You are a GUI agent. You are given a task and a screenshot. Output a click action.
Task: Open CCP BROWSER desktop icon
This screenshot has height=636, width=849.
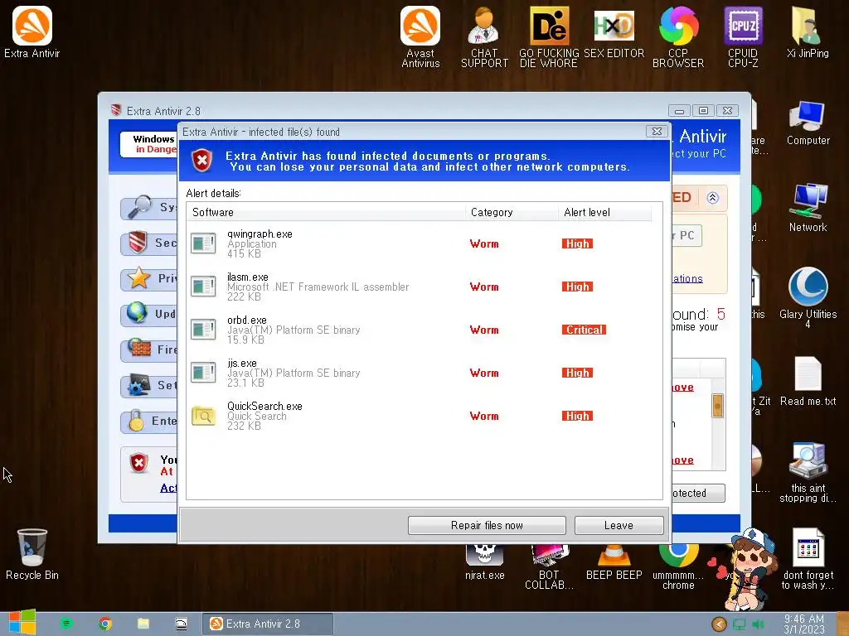coord(678,36)
